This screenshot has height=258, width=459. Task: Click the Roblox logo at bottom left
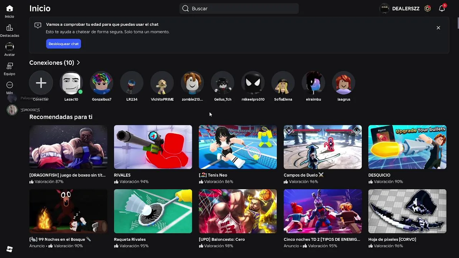[x=10, y=249]
